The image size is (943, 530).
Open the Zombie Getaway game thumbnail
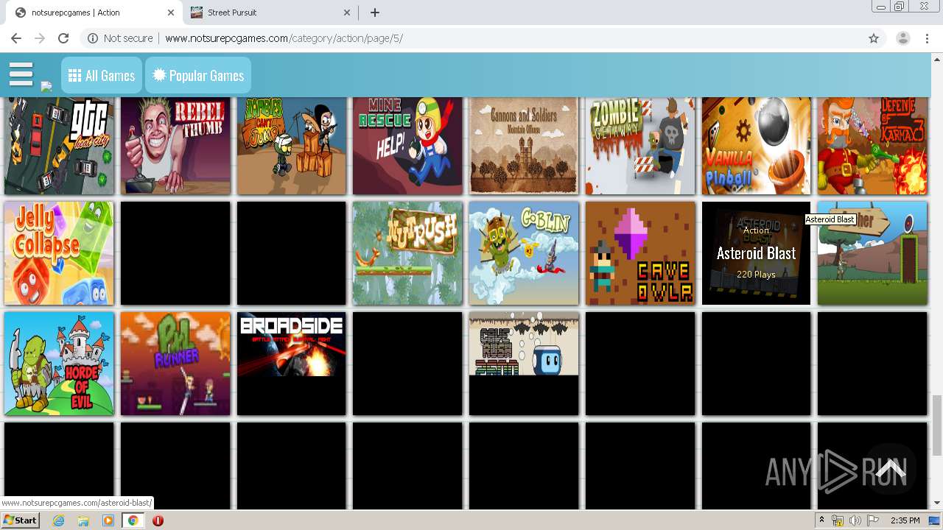(x=640, y=146)
